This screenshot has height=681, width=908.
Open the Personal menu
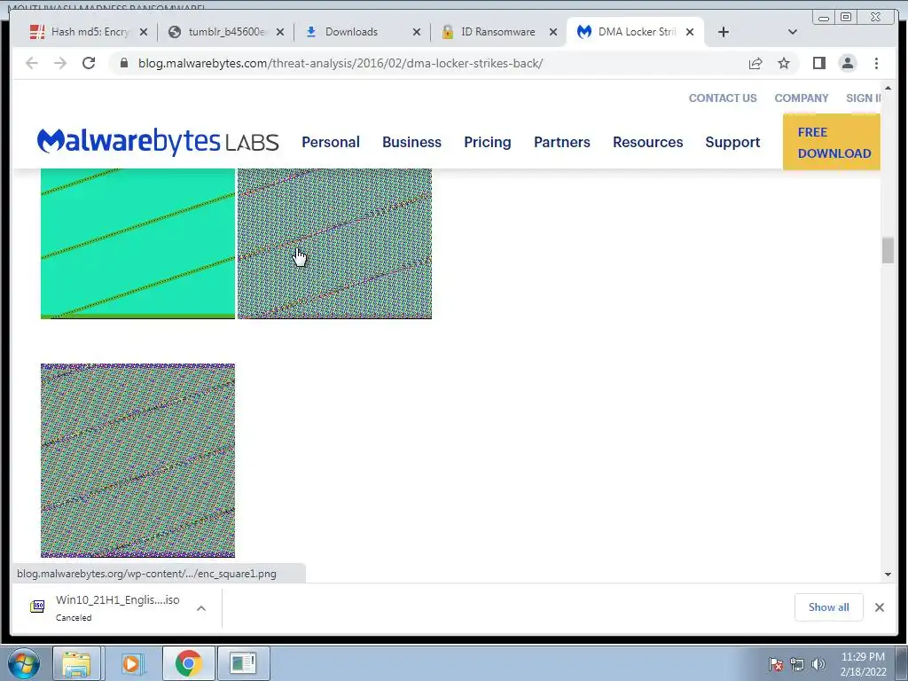click(x=331, y=142)
